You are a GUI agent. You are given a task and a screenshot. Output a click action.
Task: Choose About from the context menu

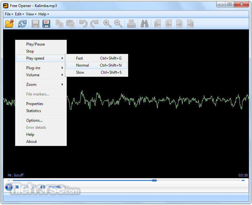pos(41,142)
